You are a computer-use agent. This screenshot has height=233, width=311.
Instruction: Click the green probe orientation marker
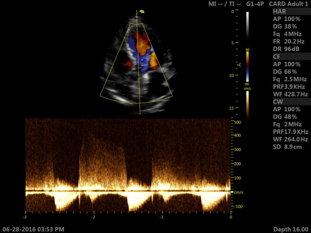(x=142, y=12)
